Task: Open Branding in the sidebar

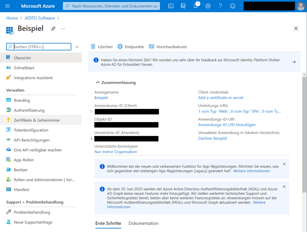Action: click(41, 100)
